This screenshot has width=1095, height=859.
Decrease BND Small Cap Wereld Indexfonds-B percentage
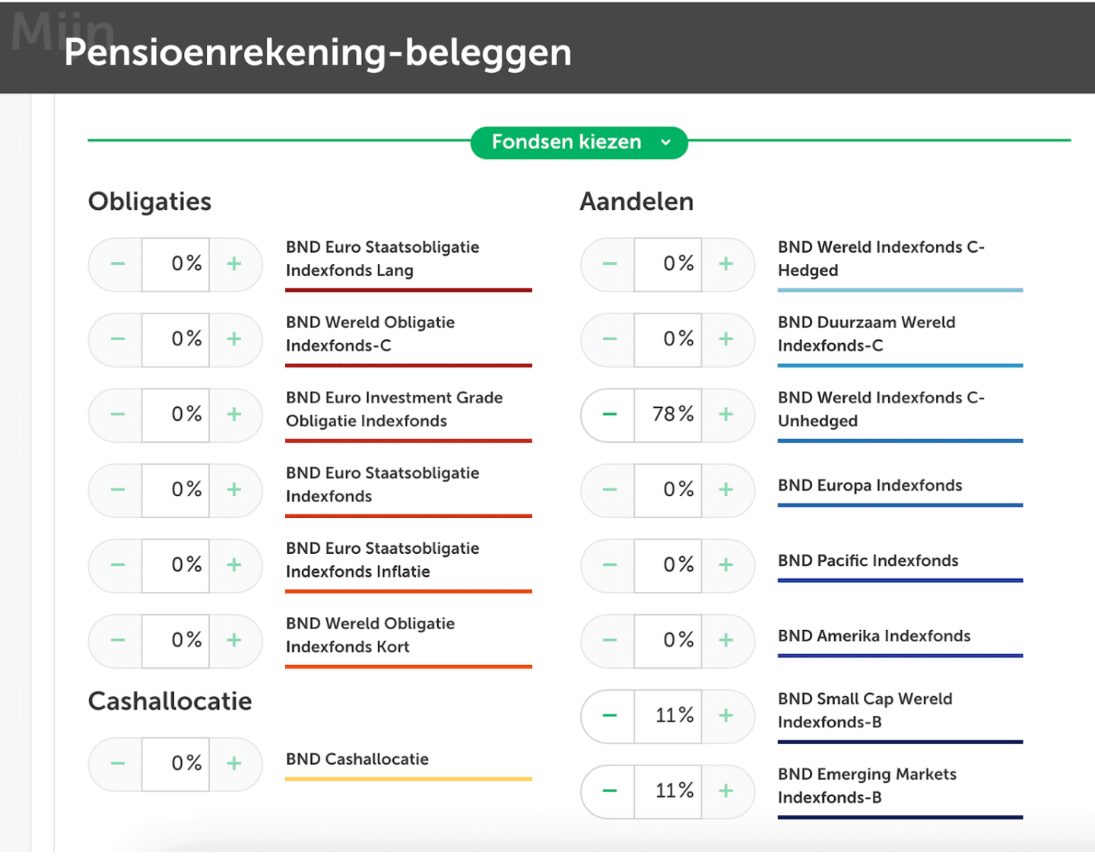(x=609, y=715)
